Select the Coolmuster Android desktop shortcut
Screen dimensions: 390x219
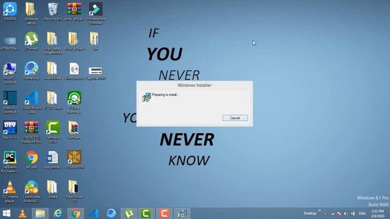click(31, 192)
